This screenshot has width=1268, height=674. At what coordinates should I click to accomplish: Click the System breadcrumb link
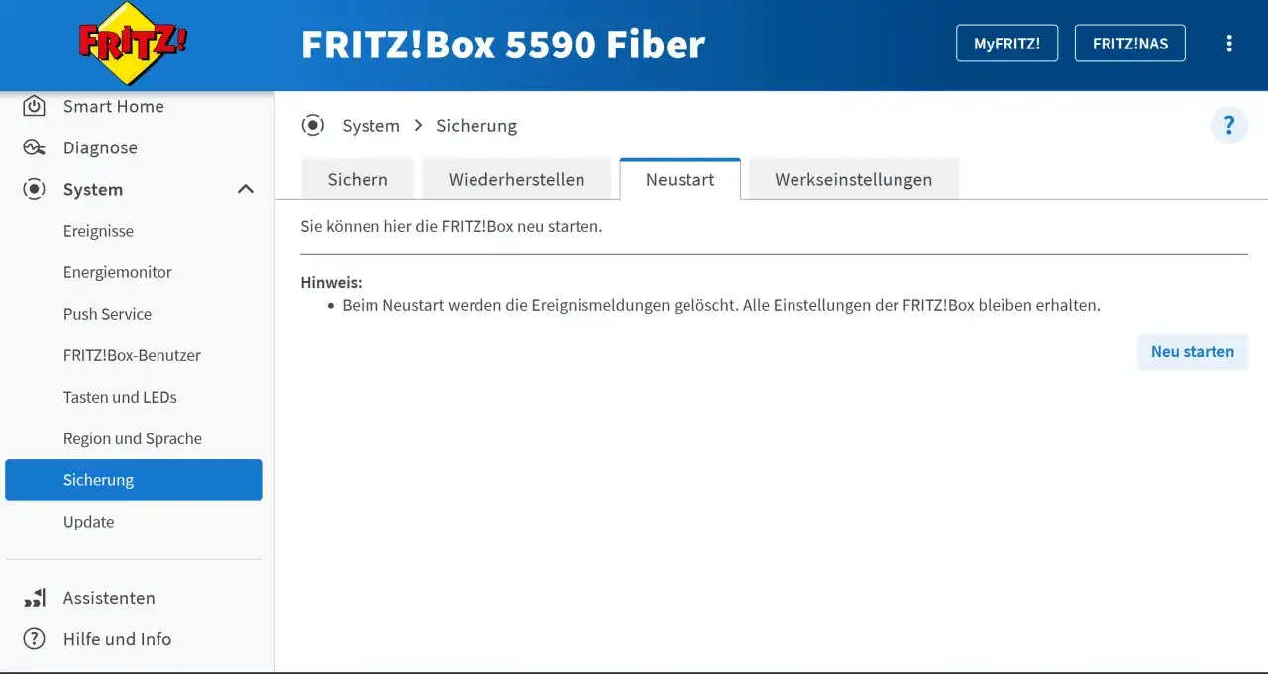[x=371, y=126]
